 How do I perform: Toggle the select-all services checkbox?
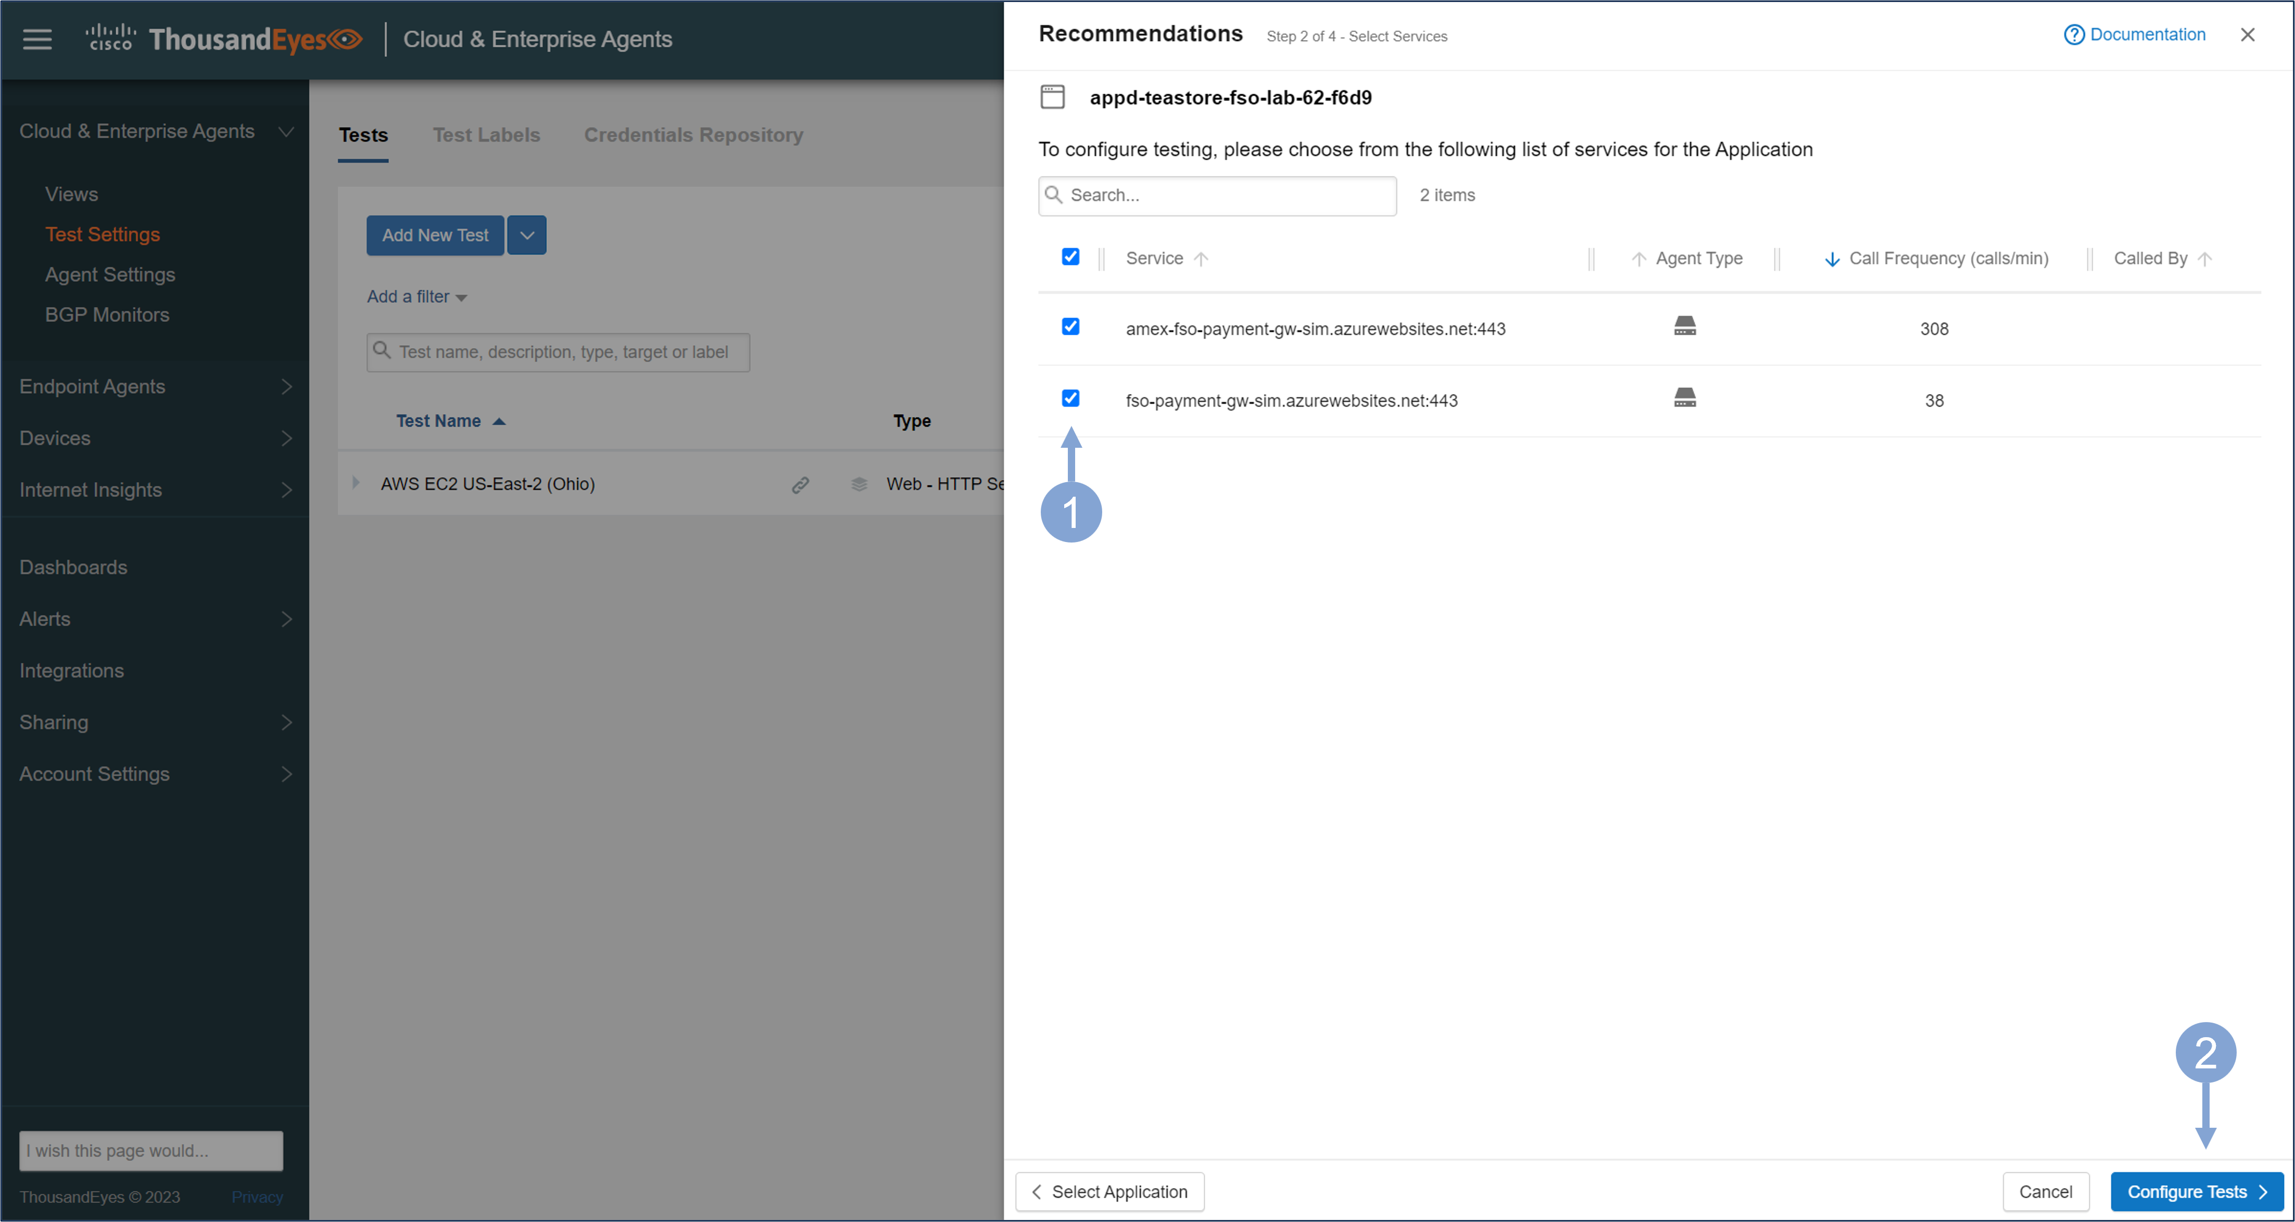1070,257
